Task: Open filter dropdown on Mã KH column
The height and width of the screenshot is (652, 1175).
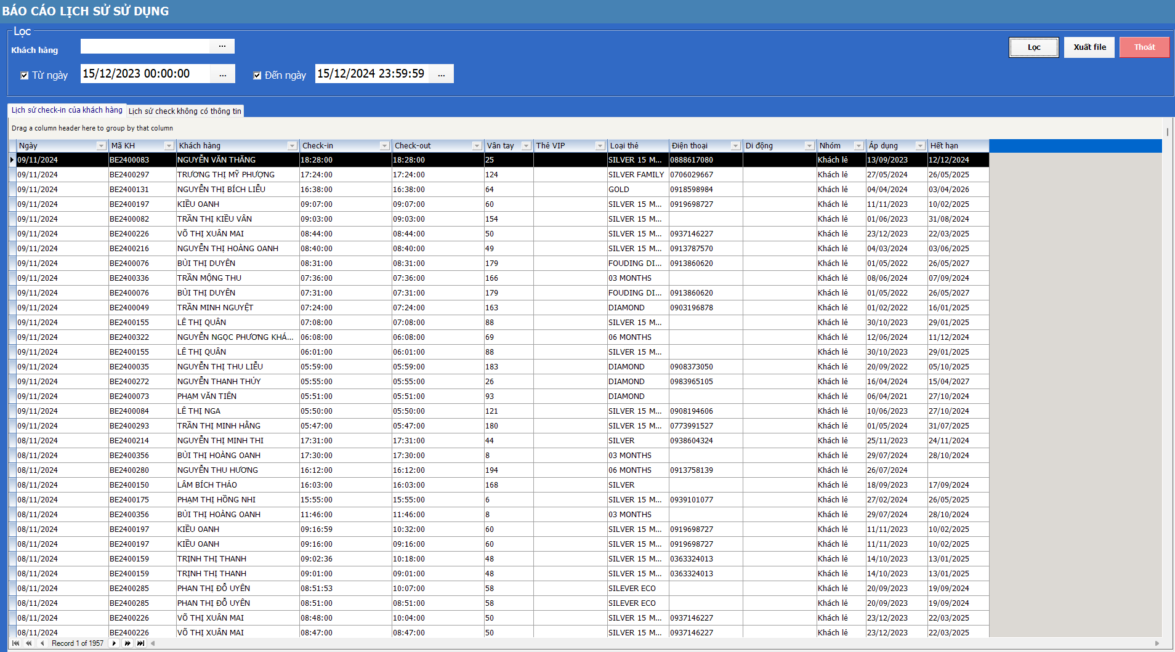Action: pos(169,146)
